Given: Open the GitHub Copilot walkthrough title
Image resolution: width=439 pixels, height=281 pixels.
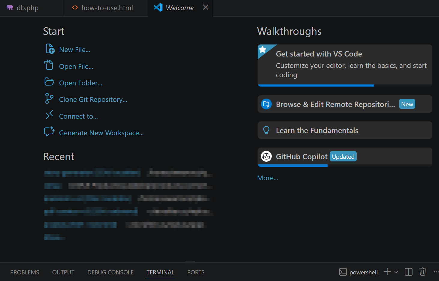Looking at the screenshot, I should [302, 157].
